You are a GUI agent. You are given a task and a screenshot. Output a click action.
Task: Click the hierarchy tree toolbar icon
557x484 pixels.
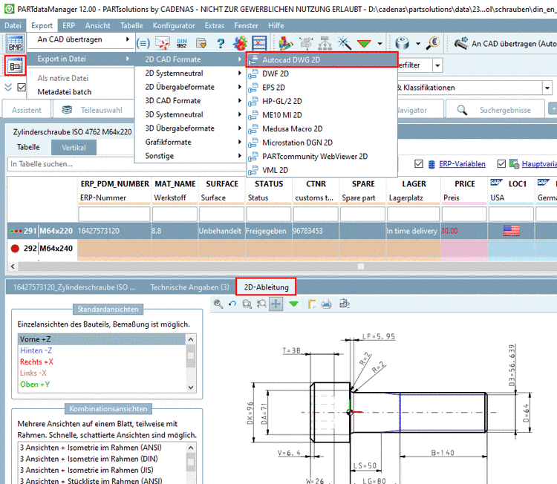point(325,43)
